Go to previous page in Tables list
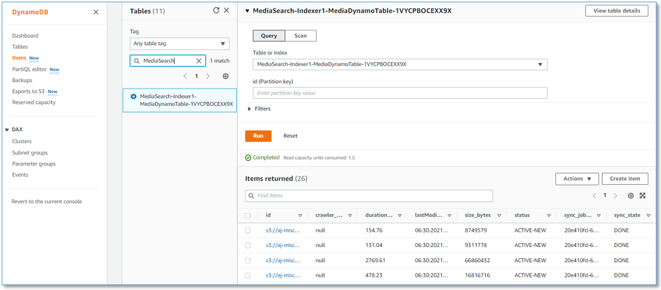 click(x=185, y=76)
